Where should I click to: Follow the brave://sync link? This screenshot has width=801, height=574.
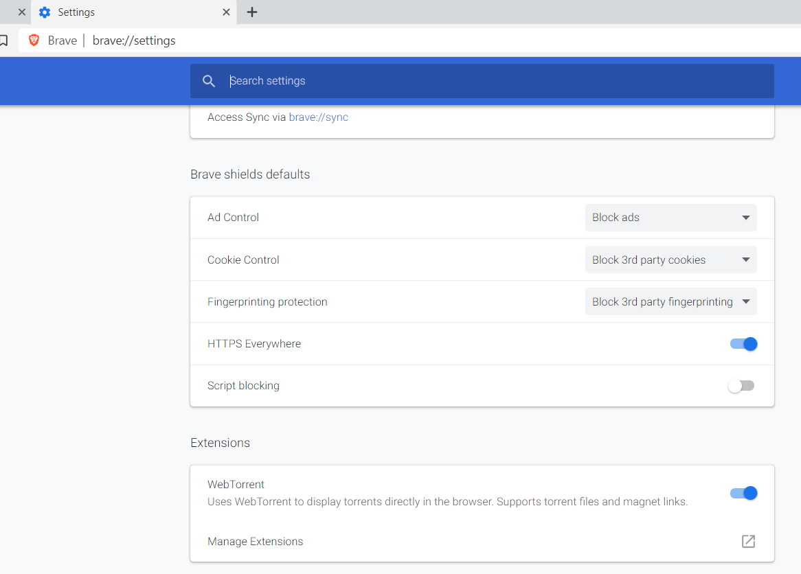coord(318,117)
